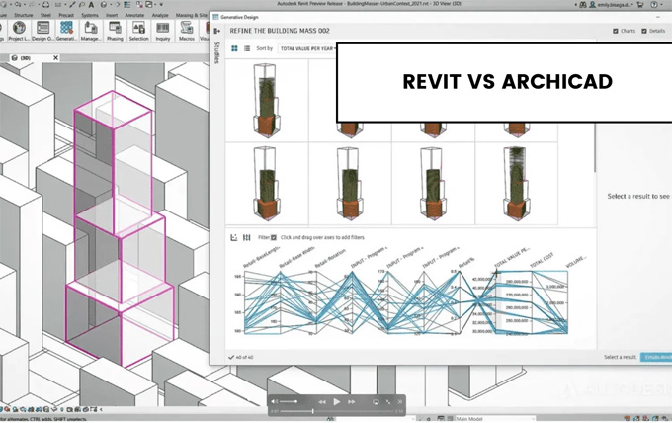This screenshot has height=423, width=672.
Task: Click the Selection ribbon tool
Action: (x=139, y=31)
